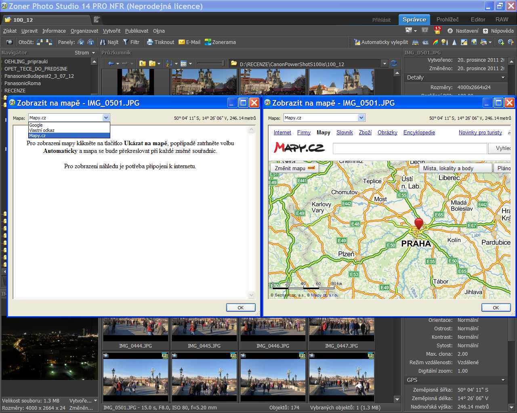
Task: Open the Filtr filter tool
Action: [x=131, y=42]
